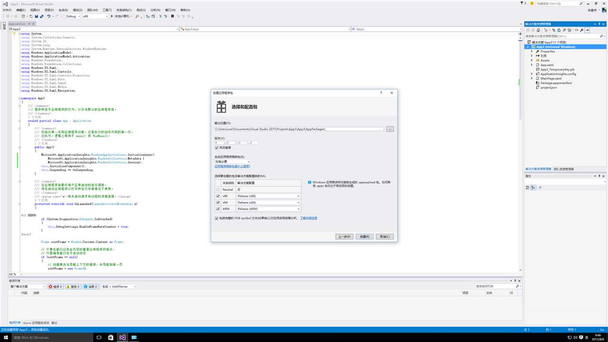Image resolution: width=608 pixels, height=342 pixels.
Task: Click the 创建 button in package dialog
Action: click(x=365, y=237)
